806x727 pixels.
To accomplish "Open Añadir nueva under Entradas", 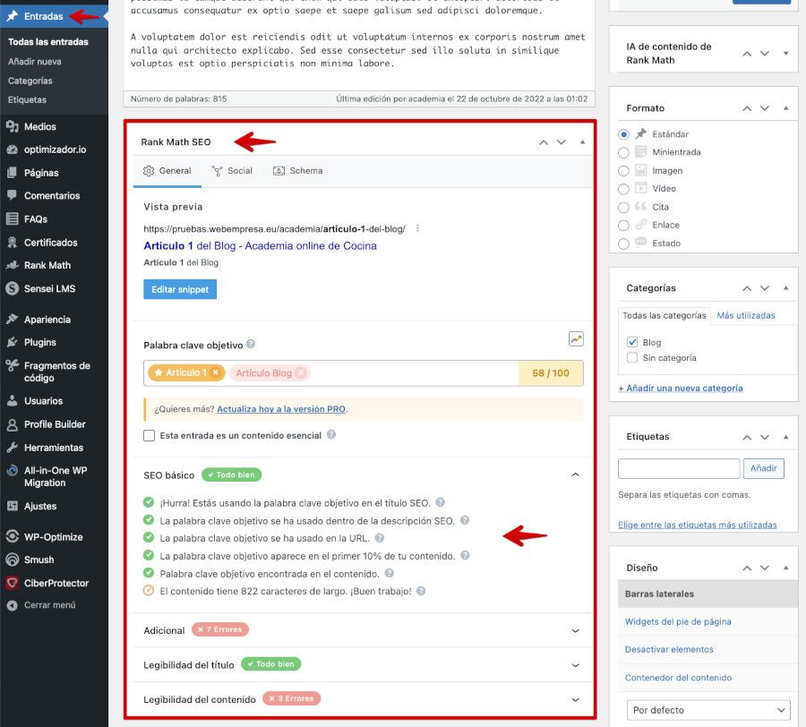I will click(34, 62).
